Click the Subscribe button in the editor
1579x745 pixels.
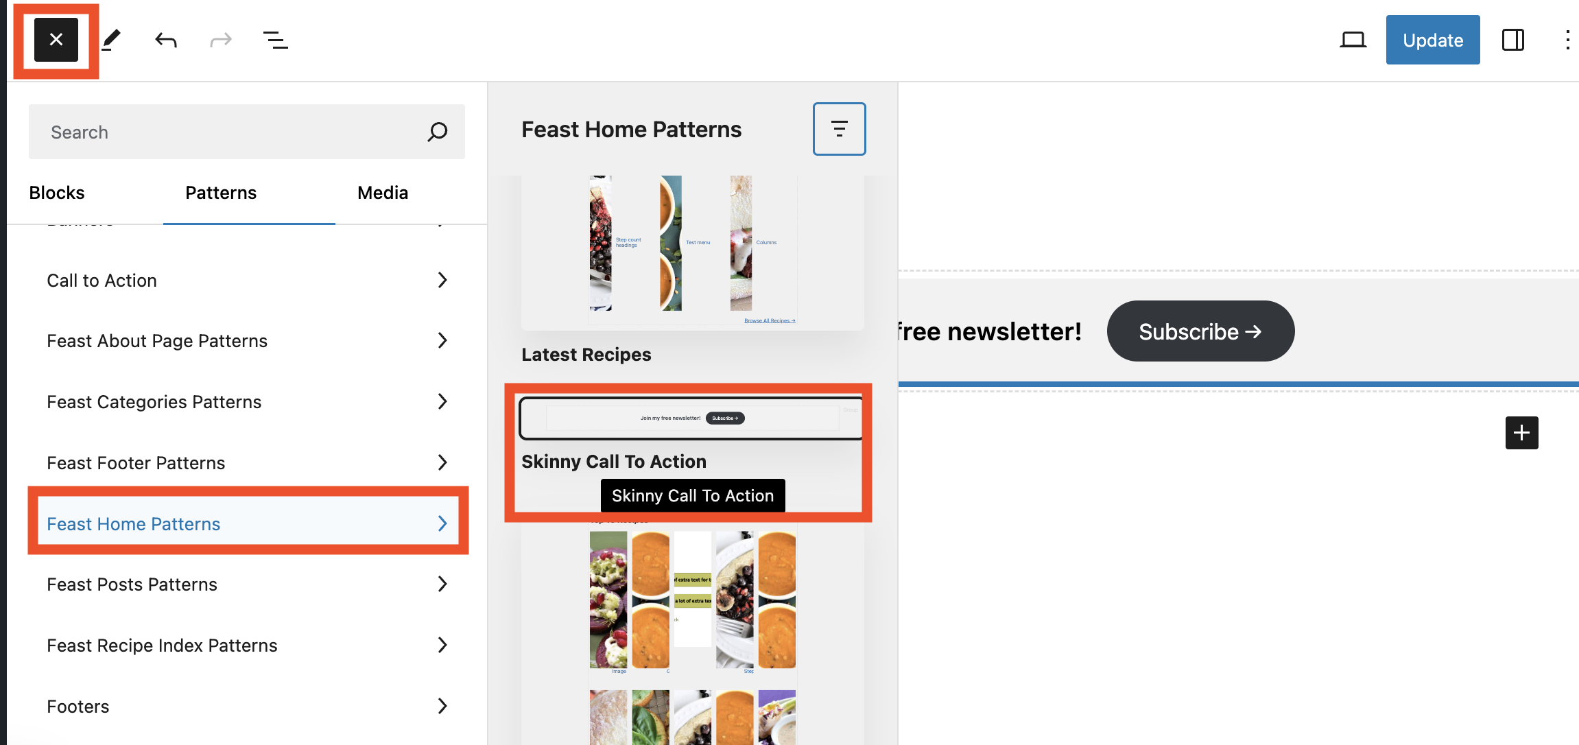1200,331
